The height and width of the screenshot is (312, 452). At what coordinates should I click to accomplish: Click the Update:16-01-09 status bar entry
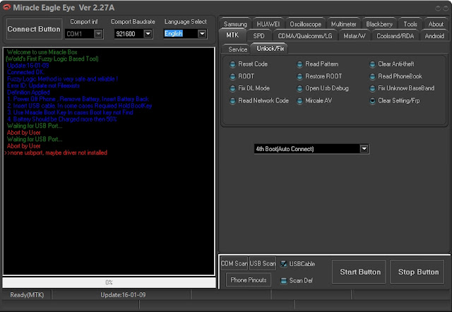pos(123,295)
